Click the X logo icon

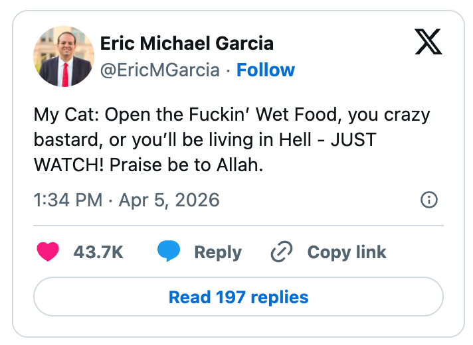[428, 44]
